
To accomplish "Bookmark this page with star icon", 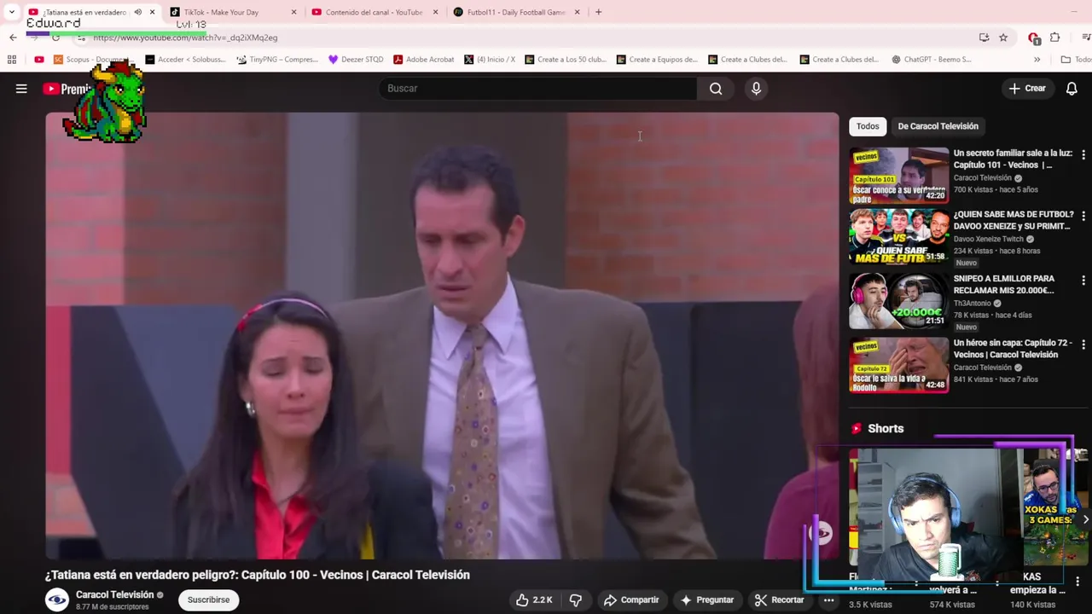I will [1003, 38].
